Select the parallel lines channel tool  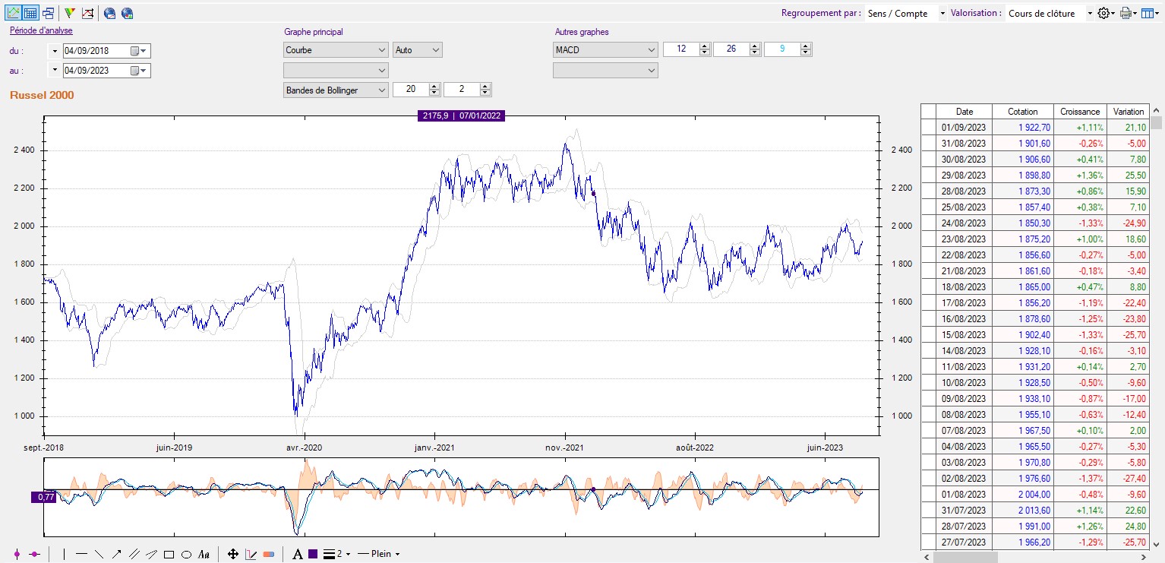point(134,554)
